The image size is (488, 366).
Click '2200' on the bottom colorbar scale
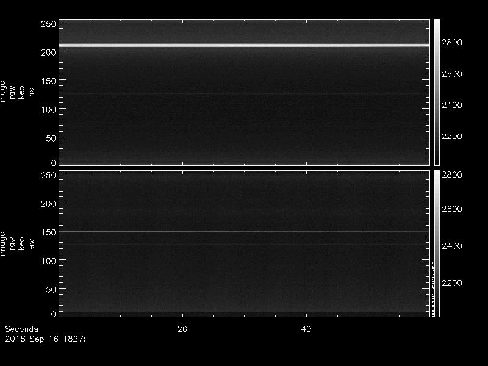click(x=452, y=283)
